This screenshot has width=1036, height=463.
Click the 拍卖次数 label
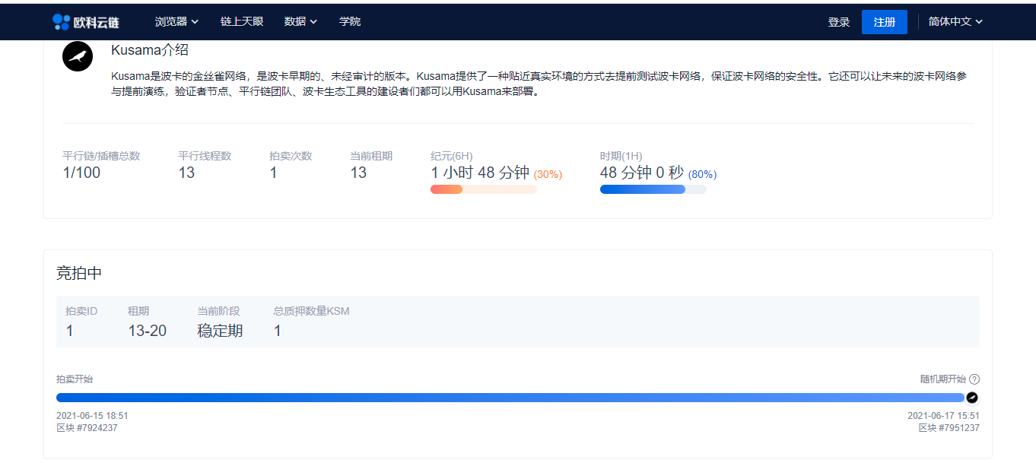point(291,156)
